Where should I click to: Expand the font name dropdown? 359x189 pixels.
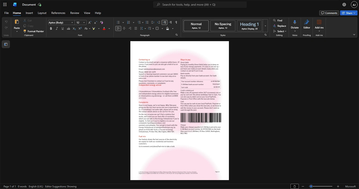pyautogui.click(x=72, y=23)
